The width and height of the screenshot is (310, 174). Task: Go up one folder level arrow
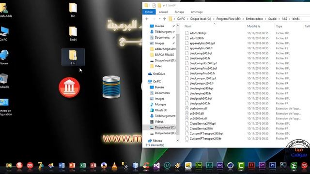pyautogui.click(x=165, y=19)
